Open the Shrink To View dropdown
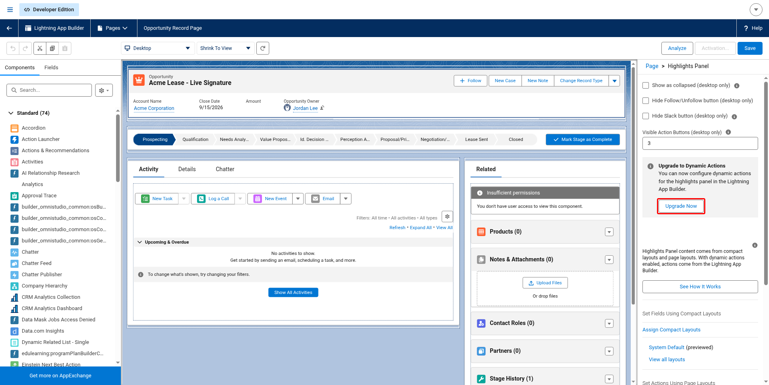This screenshot has height=385, width=769. tap(225, 48)
